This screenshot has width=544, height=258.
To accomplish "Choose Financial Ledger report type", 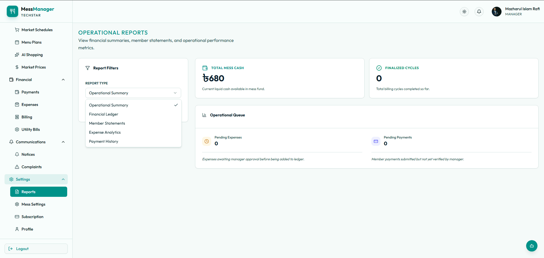I will (133, 114).
